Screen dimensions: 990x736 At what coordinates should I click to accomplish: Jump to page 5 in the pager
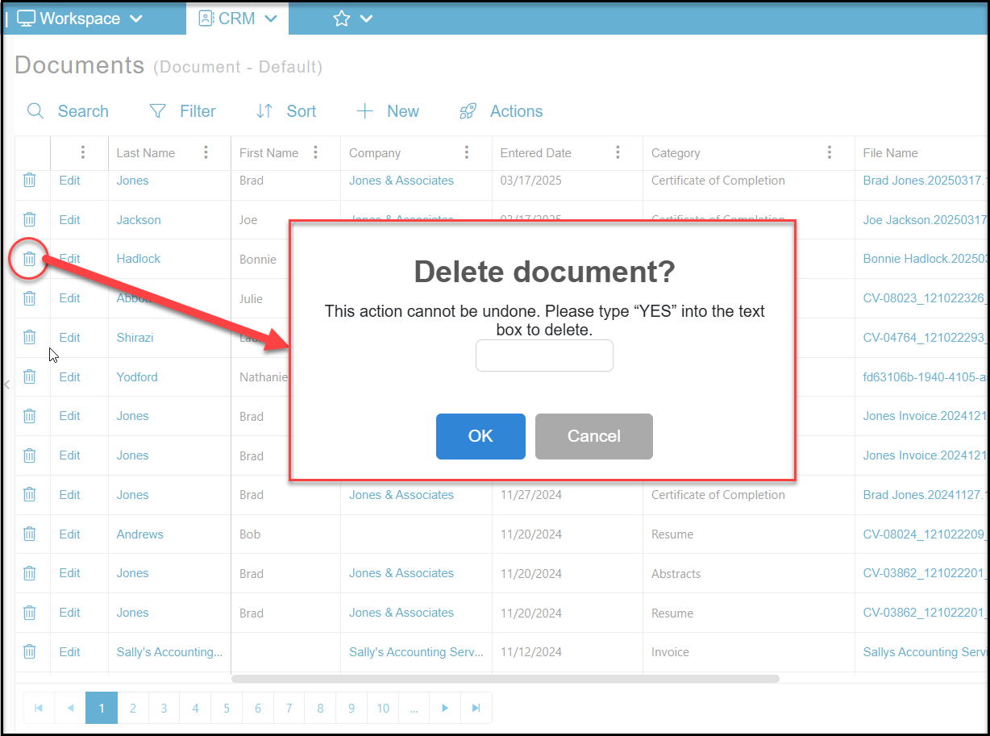(227, 708)
